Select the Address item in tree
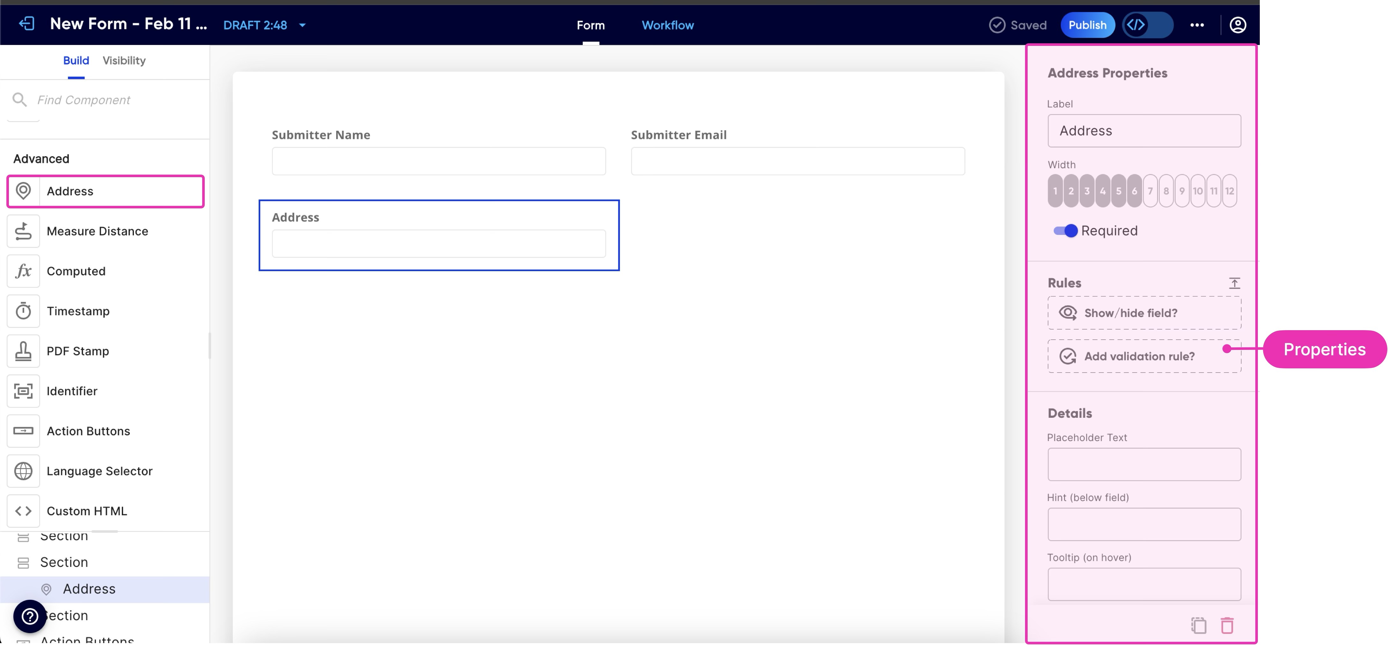The image size is (1388, 645). click(x=89, y=589)
